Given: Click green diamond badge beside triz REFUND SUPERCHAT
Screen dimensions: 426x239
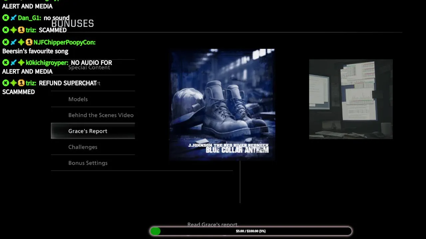Looking at the screenshot, I should 13,83.
